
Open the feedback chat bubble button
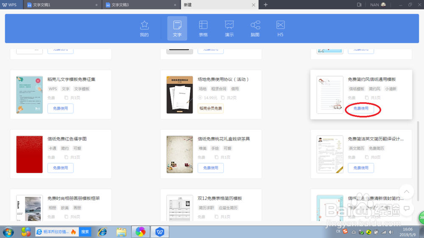pyautogui.click(x=407, y=208)
